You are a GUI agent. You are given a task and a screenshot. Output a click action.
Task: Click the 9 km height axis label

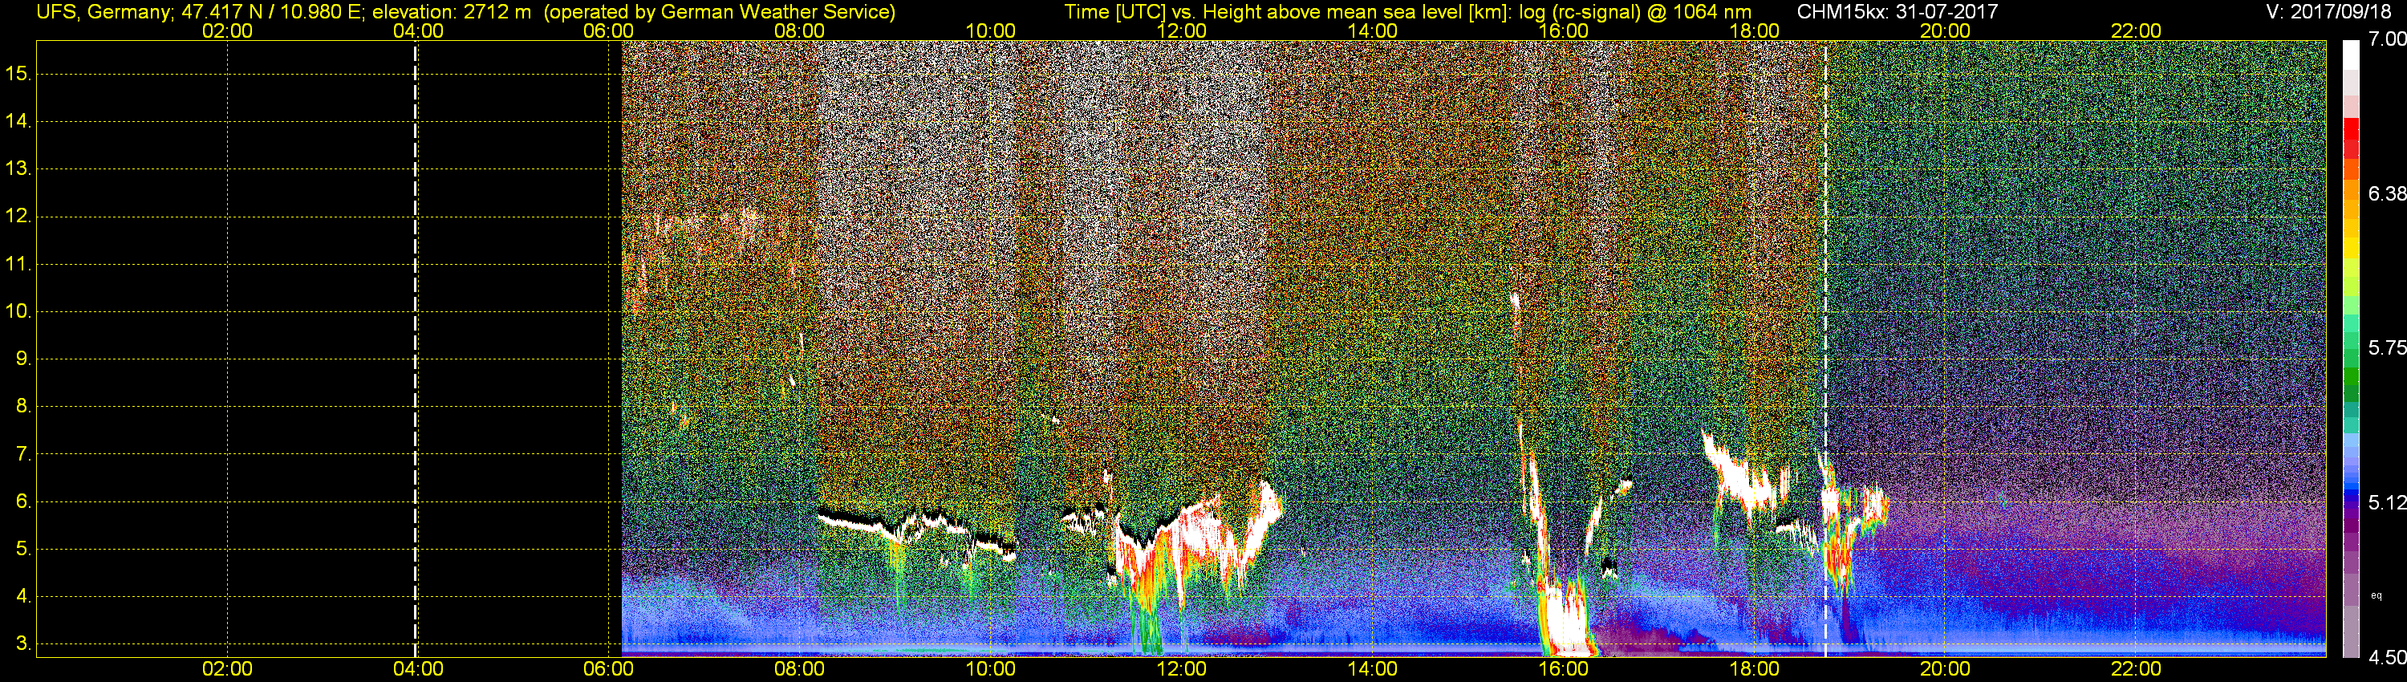tap(22, 359)
